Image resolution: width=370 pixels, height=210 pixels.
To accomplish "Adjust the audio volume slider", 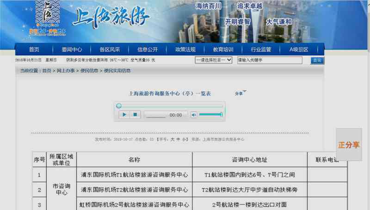I will click(210, 115).
